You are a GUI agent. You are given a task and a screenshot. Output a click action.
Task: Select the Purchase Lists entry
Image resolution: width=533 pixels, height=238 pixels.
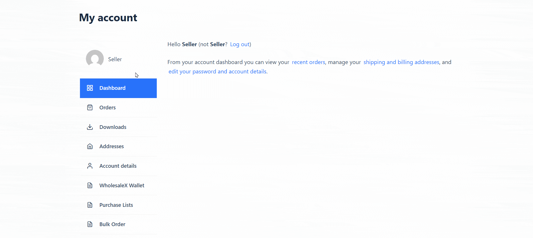(x=118, y=205)
